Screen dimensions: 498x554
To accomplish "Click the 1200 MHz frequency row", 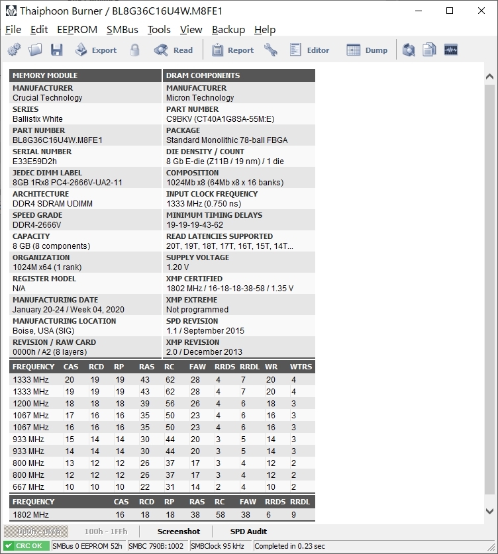I will tap(162, 404).
